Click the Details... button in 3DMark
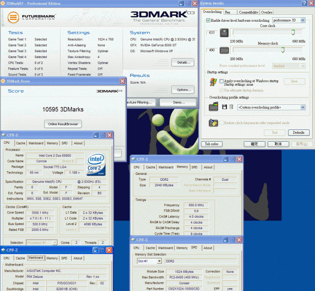The height and width of the screenshot is (291, 315). (x=183, y=63)
